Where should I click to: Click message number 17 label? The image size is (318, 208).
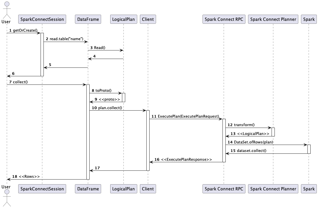pos(97,168)
